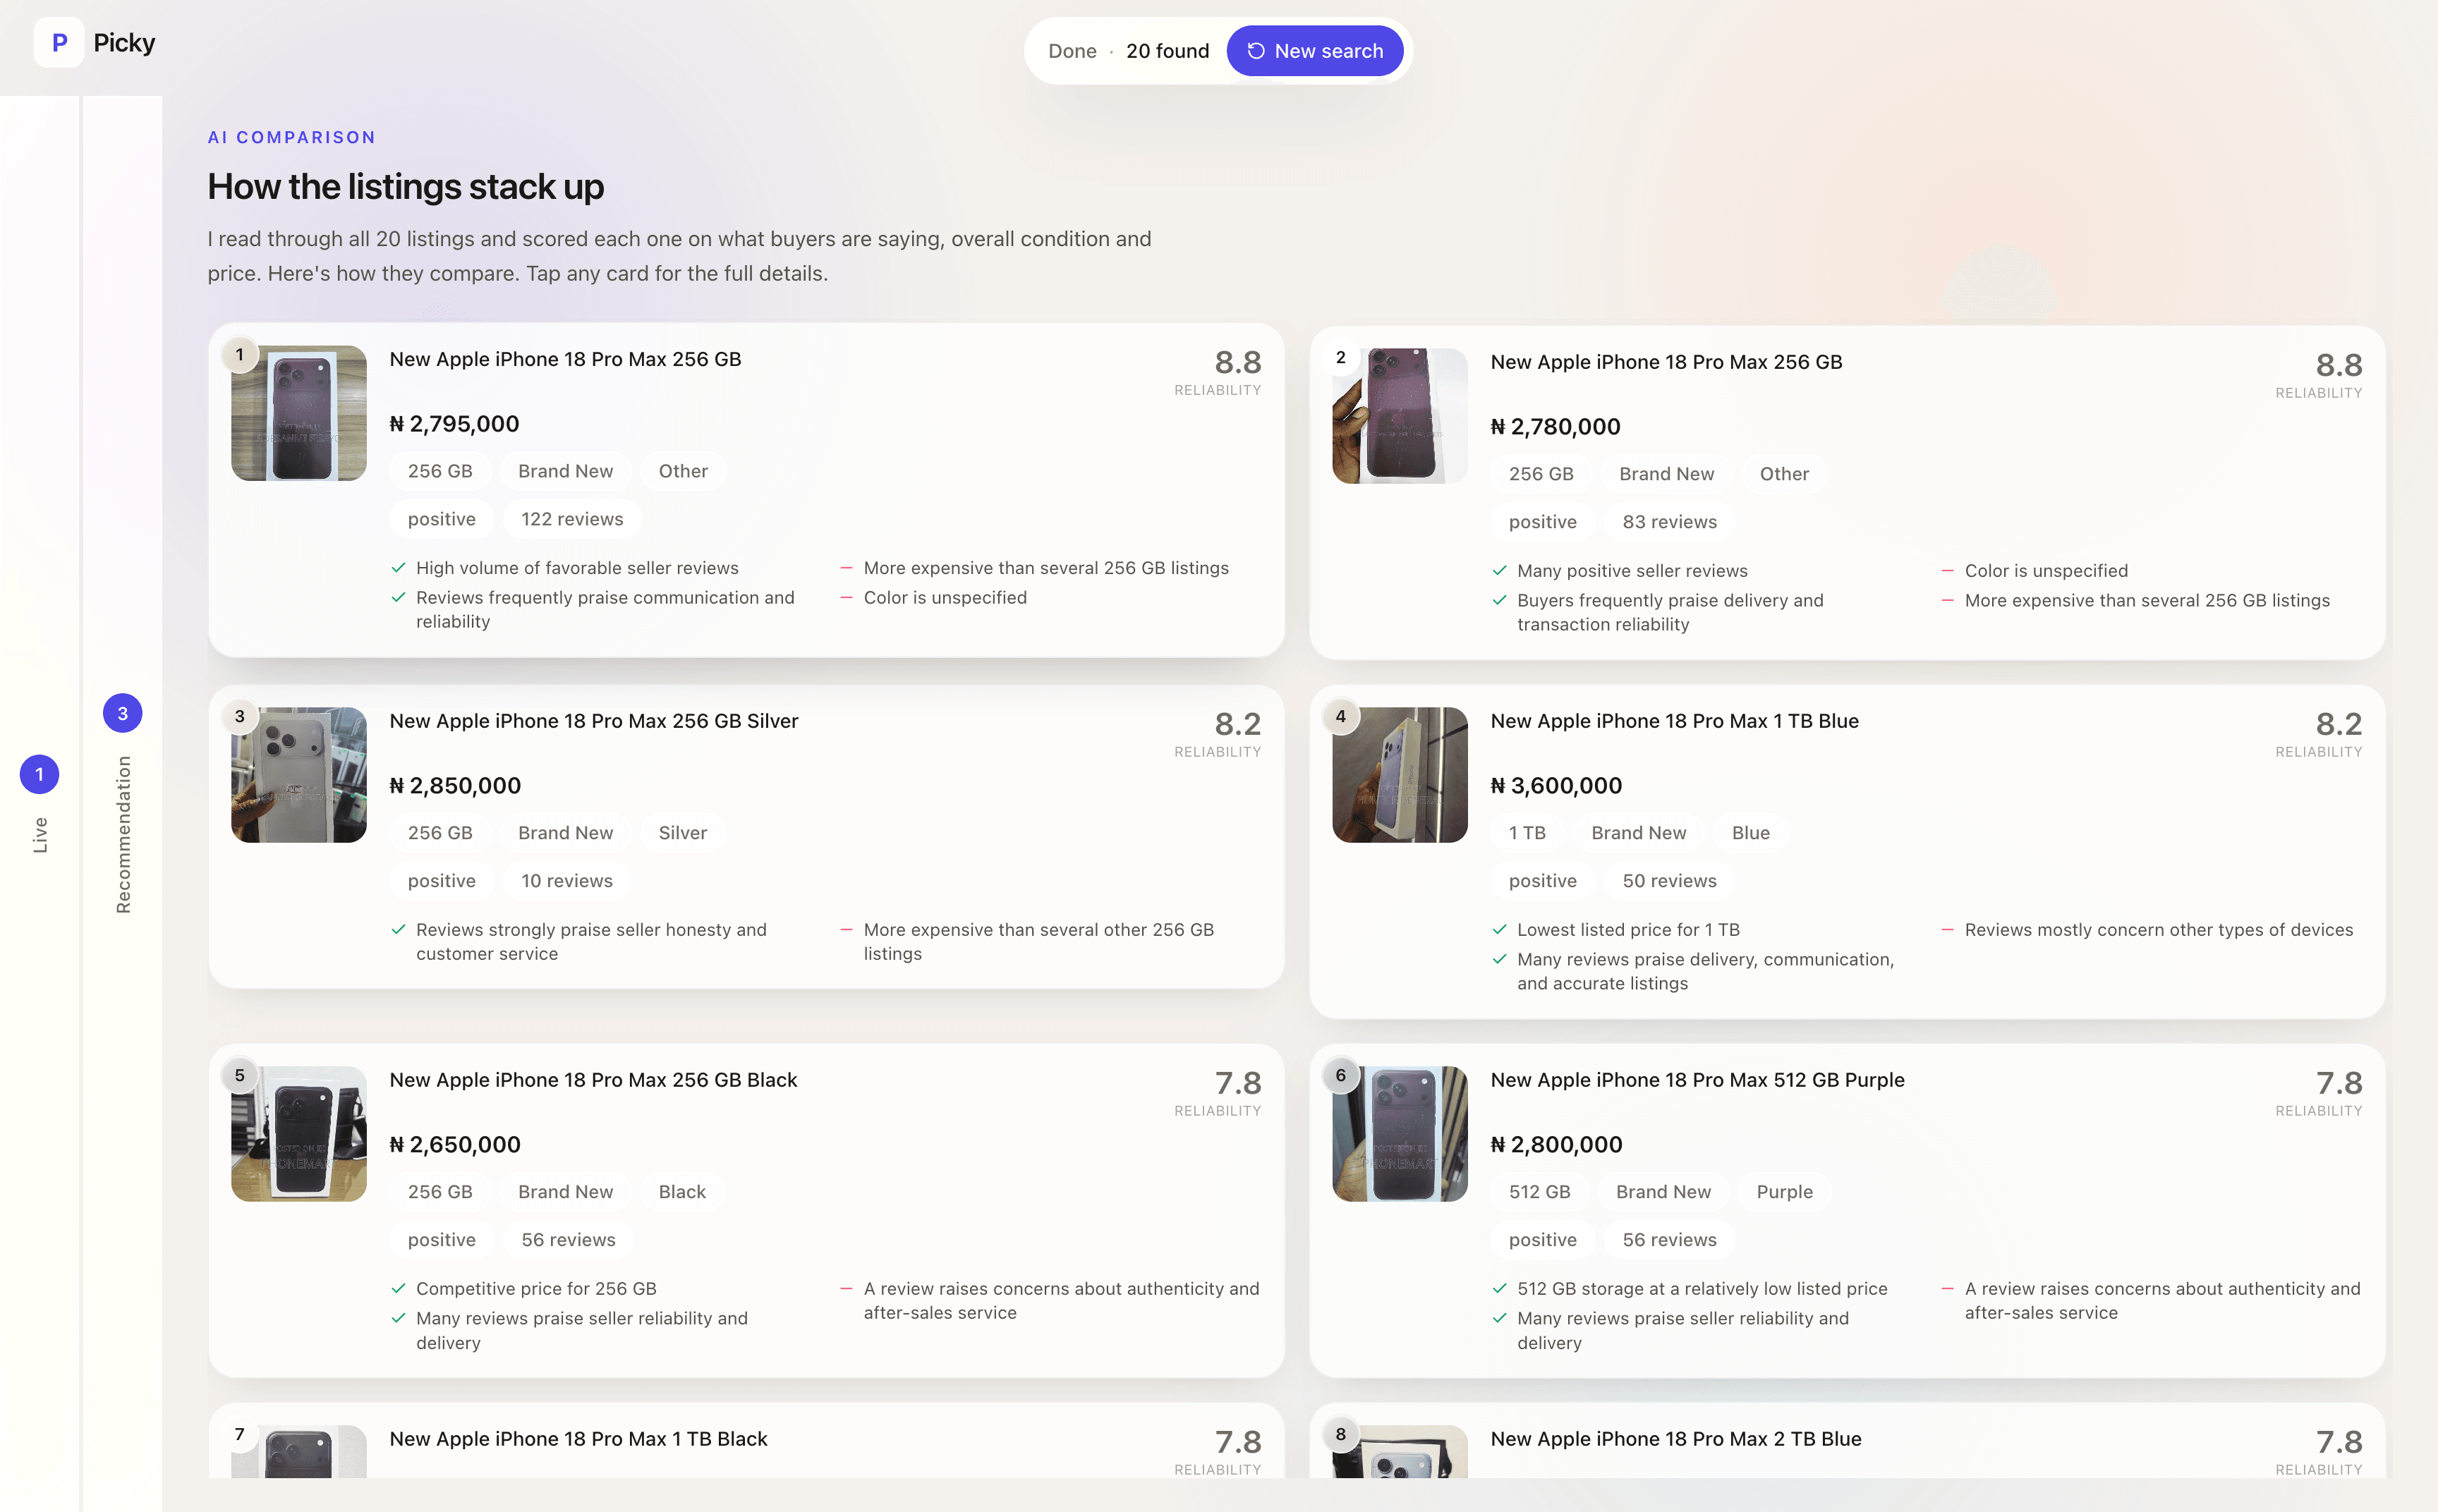
Task: Click the 50 reviews tag
Action: [x=1669, y=881]
